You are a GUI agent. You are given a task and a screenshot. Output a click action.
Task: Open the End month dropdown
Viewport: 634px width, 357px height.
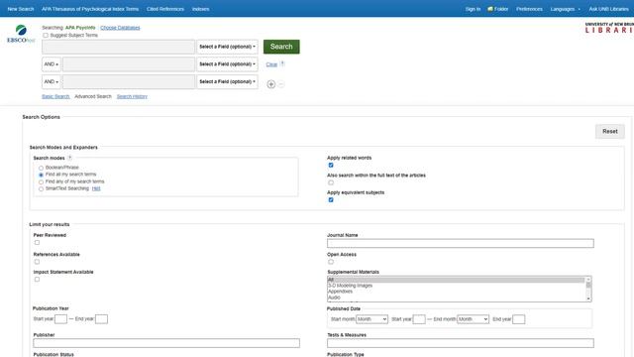point(473,319)
